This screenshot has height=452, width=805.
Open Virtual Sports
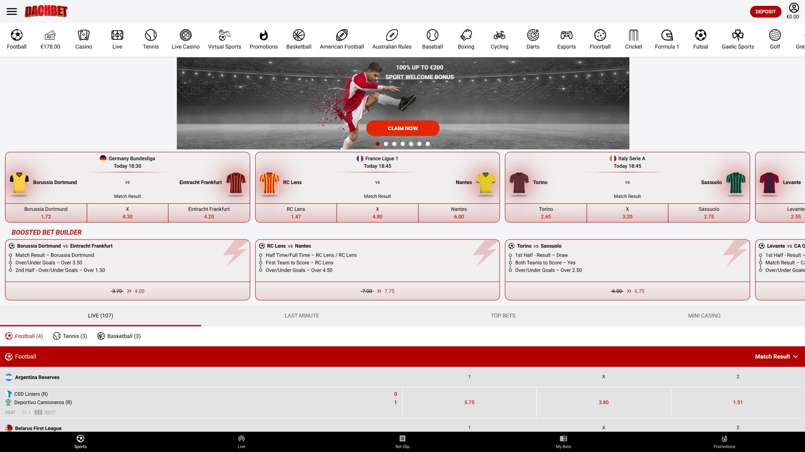(x=225, y=39)
